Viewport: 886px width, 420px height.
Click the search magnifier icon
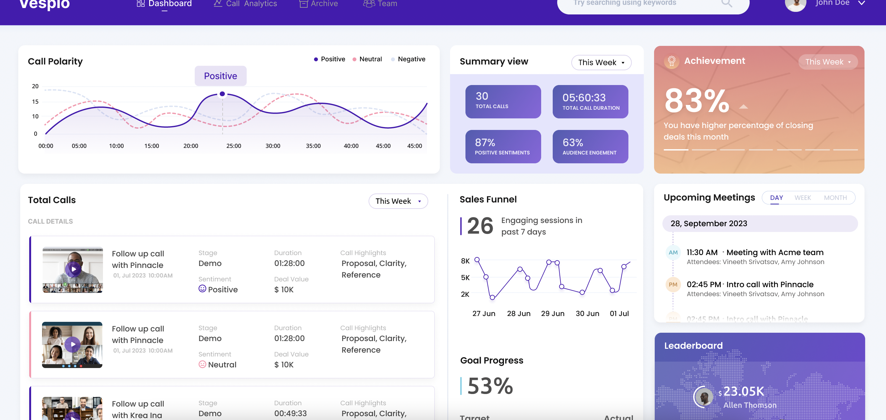pos(726,4)
